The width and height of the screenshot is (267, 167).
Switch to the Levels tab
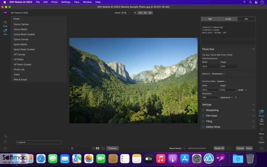(228, 19)
